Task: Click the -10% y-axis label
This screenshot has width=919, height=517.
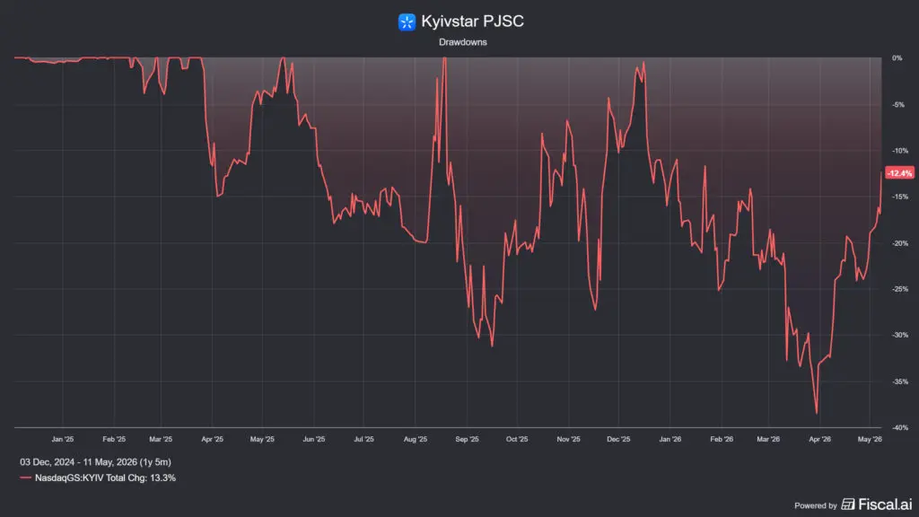Action: pos(900,151)
